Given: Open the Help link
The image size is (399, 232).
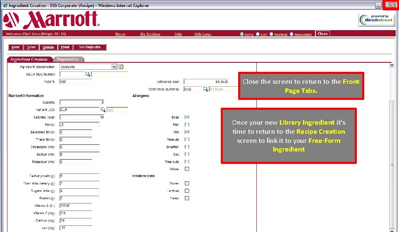Looking at the screenshot, I should [178, 34].
